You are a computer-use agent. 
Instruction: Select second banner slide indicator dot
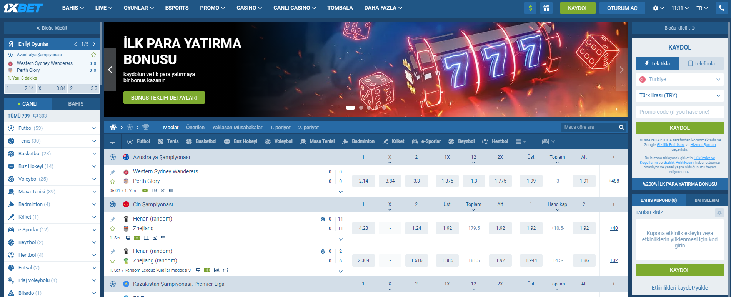point(361,108)
